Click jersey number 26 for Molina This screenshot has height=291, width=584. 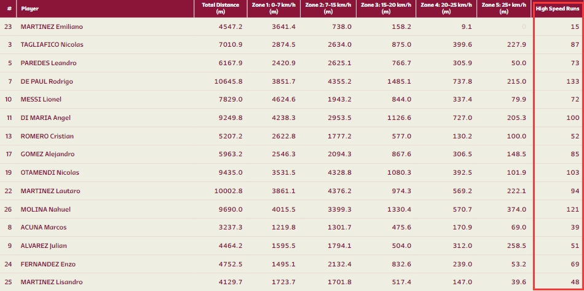click(x=8, y=209)
